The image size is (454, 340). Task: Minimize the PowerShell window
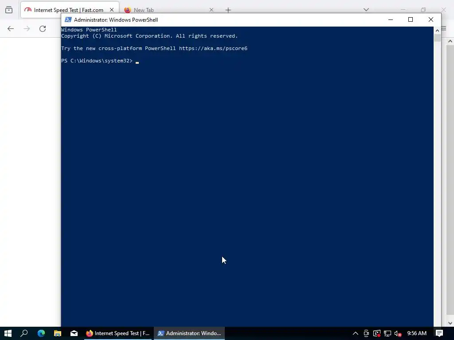point(391,19)
